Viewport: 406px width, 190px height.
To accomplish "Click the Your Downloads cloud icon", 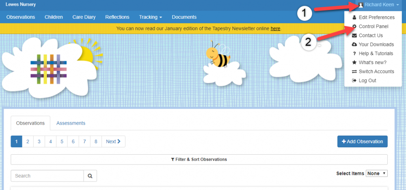I will pos(354,44).
